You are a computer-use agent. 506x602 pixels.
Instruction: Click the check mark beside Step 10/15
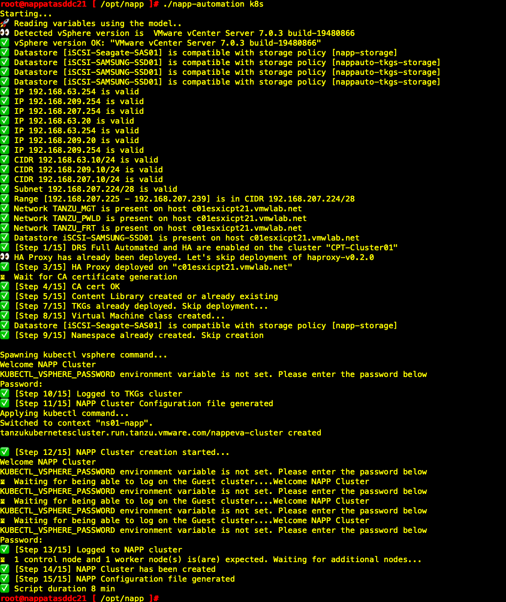pos(4,394)
